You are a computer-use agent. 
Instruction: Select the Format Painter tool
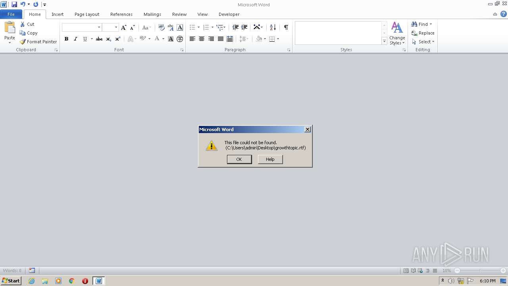point(38,42)
